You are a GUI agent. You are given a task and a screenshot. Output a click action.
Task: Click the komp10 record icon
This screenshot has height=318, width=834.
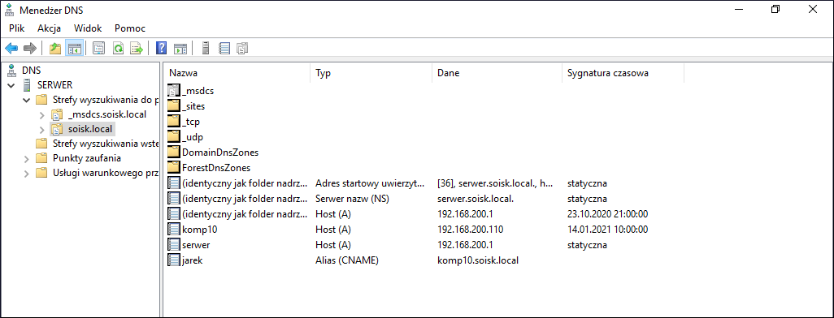(175, 230)
